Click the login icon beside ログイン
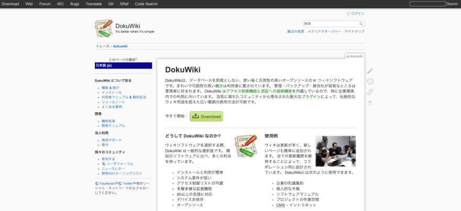Screen dimensions: 461x211 pyautogui.click(x=348, y=14)
